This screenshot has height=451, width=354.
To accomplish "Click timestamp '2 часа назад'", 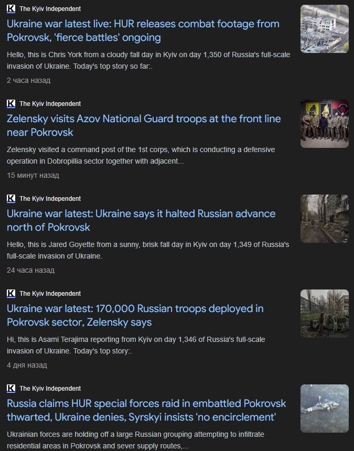I will tap(29, 80).
